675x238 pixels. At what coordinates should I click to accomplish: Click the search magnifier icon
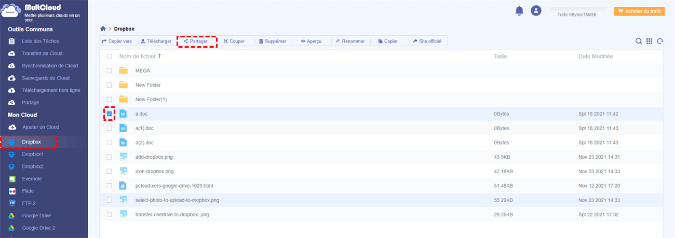pos(639,41)
